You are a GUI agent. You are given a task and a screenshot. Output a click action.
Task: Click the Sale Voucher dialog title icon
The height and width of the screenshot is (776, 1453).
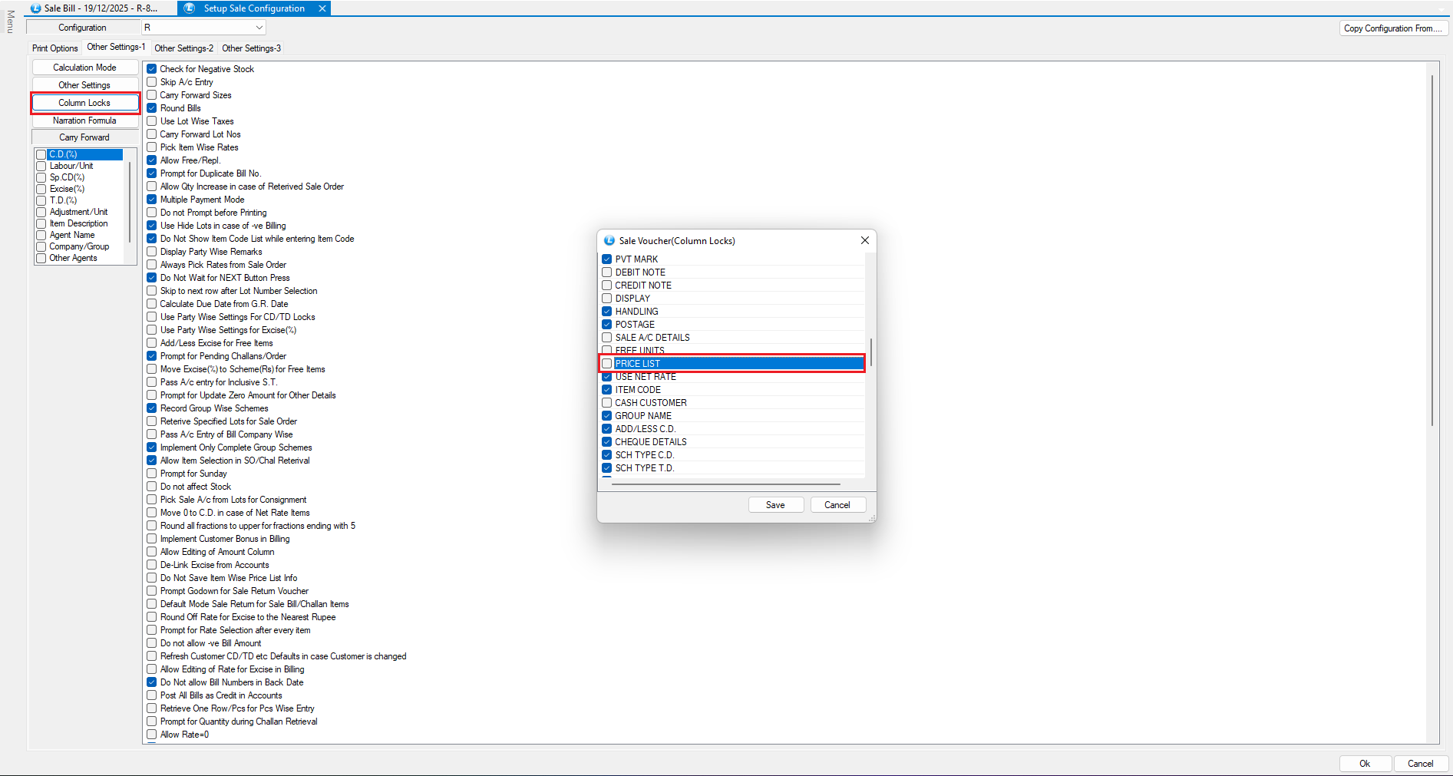pos(609,240)
